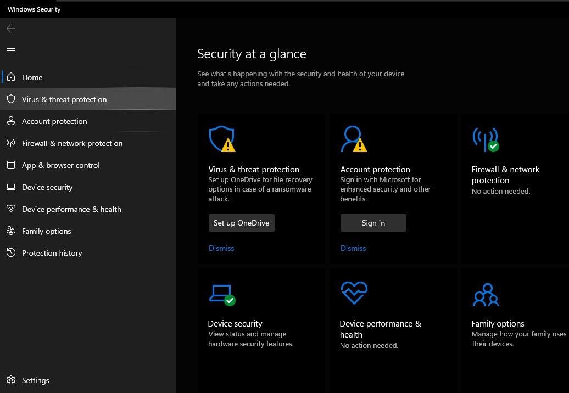Click the Protection history clock icon

[x=11, y=253]
